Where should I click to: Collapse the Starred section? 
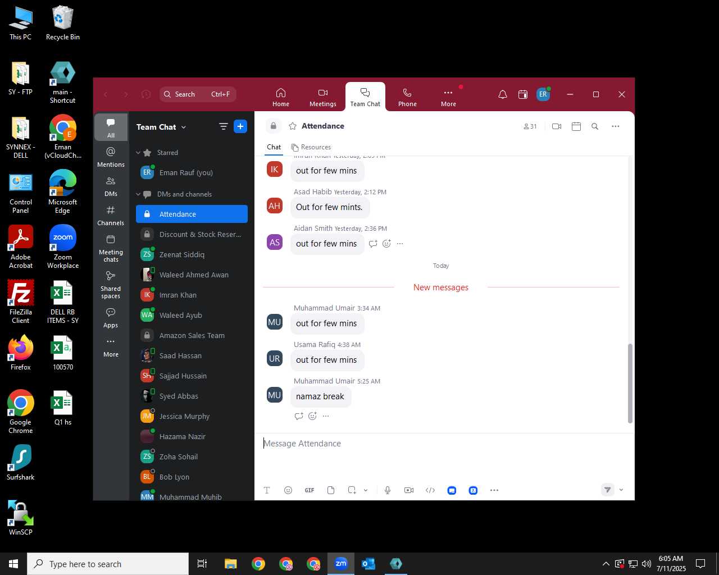click(138, 153)
